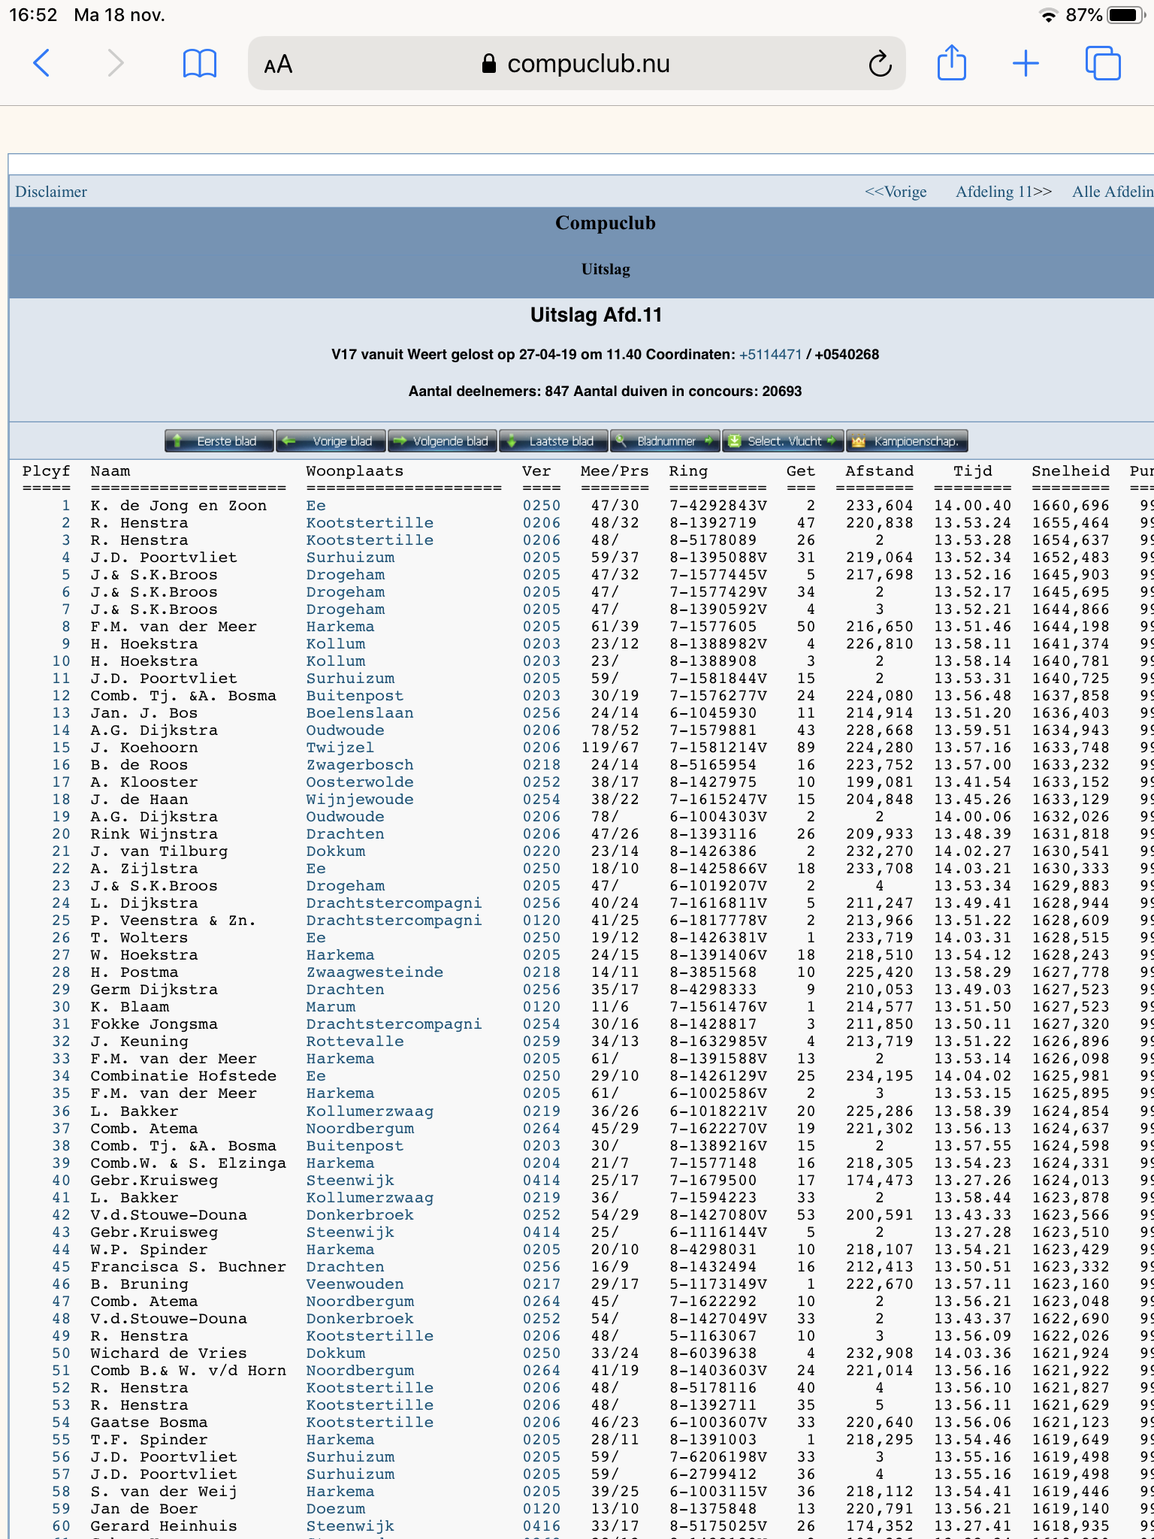
Task: Open Surhuizum in J.D. Poortvliet row 4
Action: [x=350, y=558]
